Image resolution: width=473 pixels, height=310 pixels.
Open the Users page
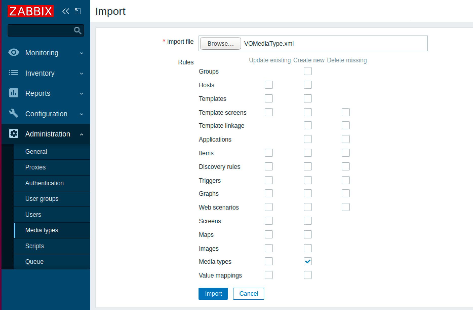point(33,214)
